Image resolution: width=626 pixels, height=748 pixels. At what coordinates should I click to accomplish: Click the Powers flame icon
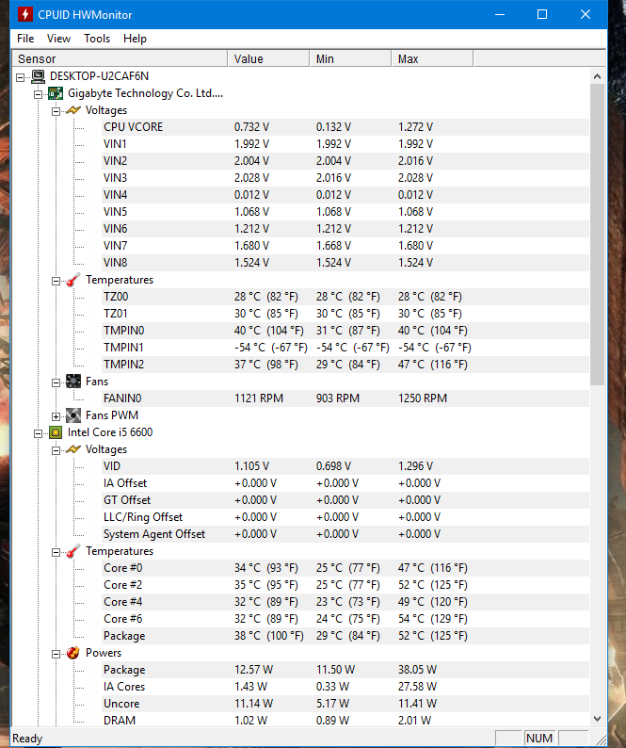coord(72,653)
